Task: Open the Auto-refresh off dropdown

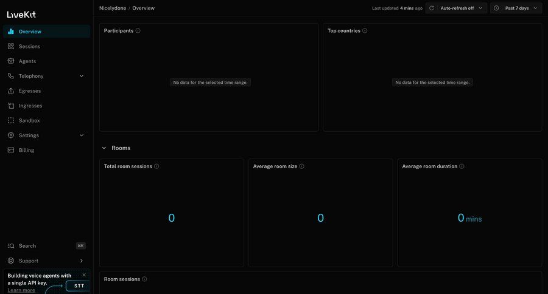Action: click(x=456, y=8)
